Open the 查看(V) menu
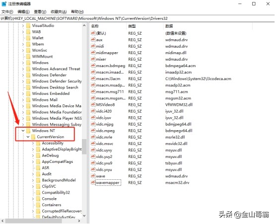Viewport: 275px width, 224px height. pyautogui.click(x=40, y=12)
